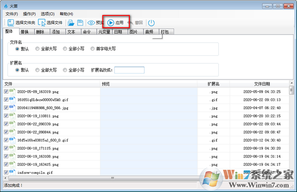Viewport: 297px width, 192px height.
Task: Select 全部小写 radio under 文件名
Action: point(65,49)
